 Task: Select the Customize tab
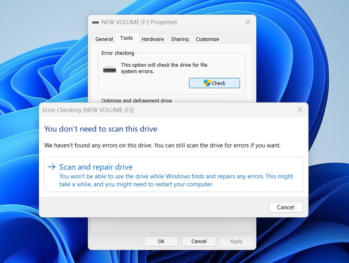tap(207, 39)
